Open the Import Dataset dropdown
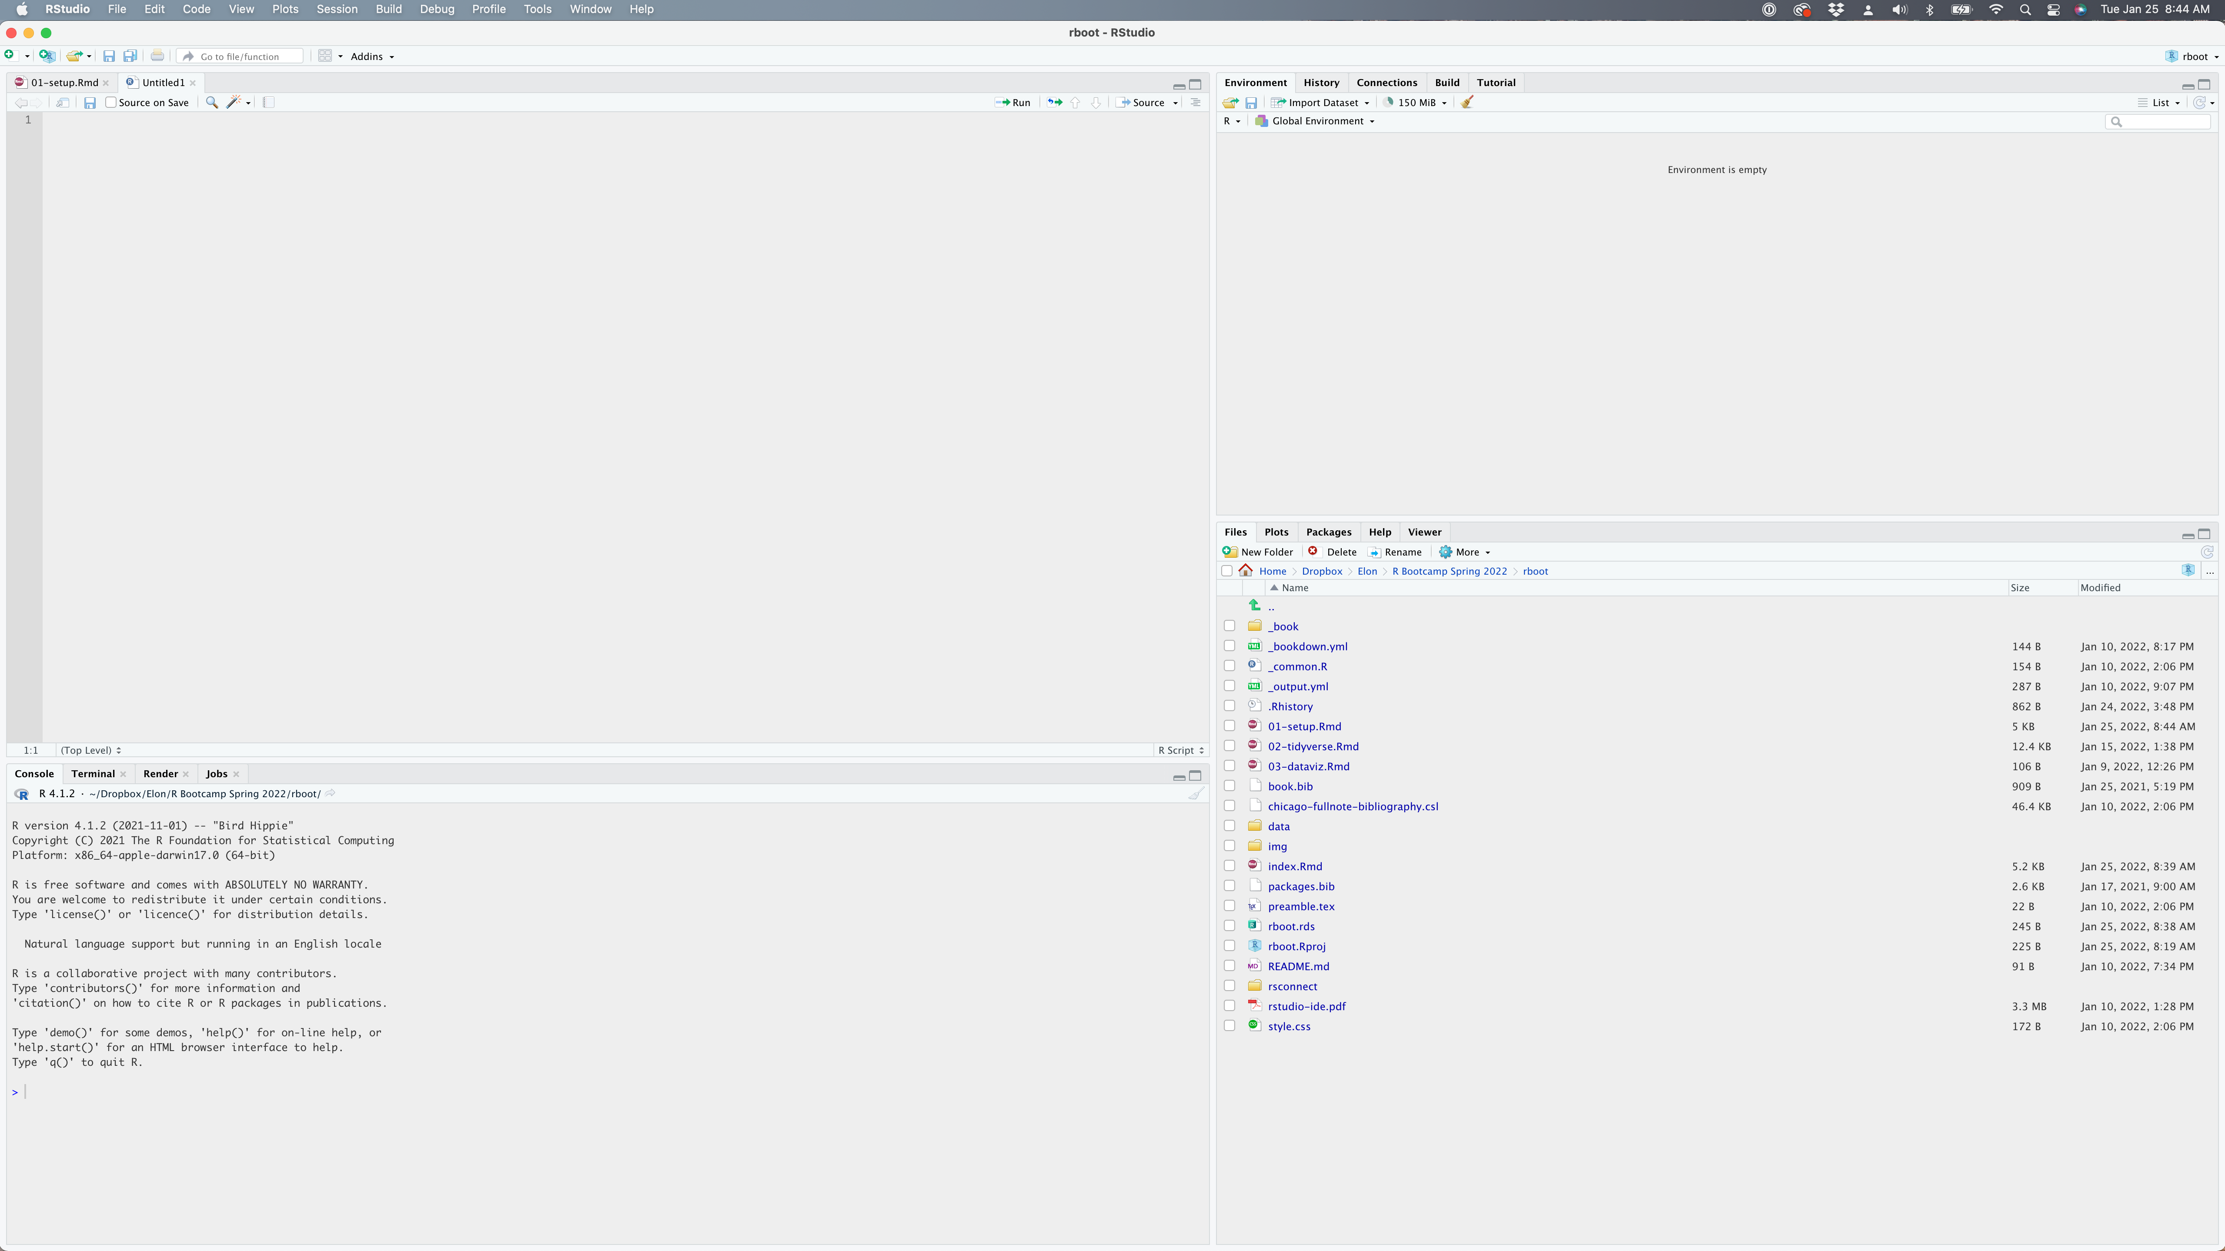 pyautogui.click(x=1322, y=103)
